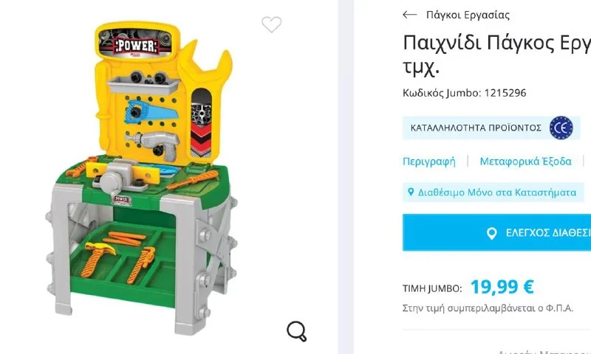Screen dimensions: 591x354
Task: Click the Διαθέσιμο Μόνο στα Καταστήματα notice
Action: click(x=493, y=192)
